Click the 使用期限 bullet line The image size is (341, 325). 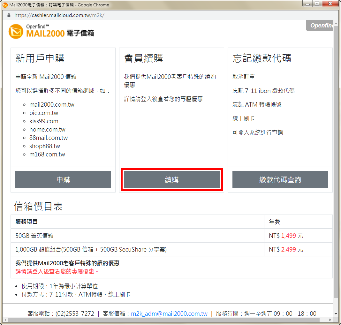click(59, 286)
